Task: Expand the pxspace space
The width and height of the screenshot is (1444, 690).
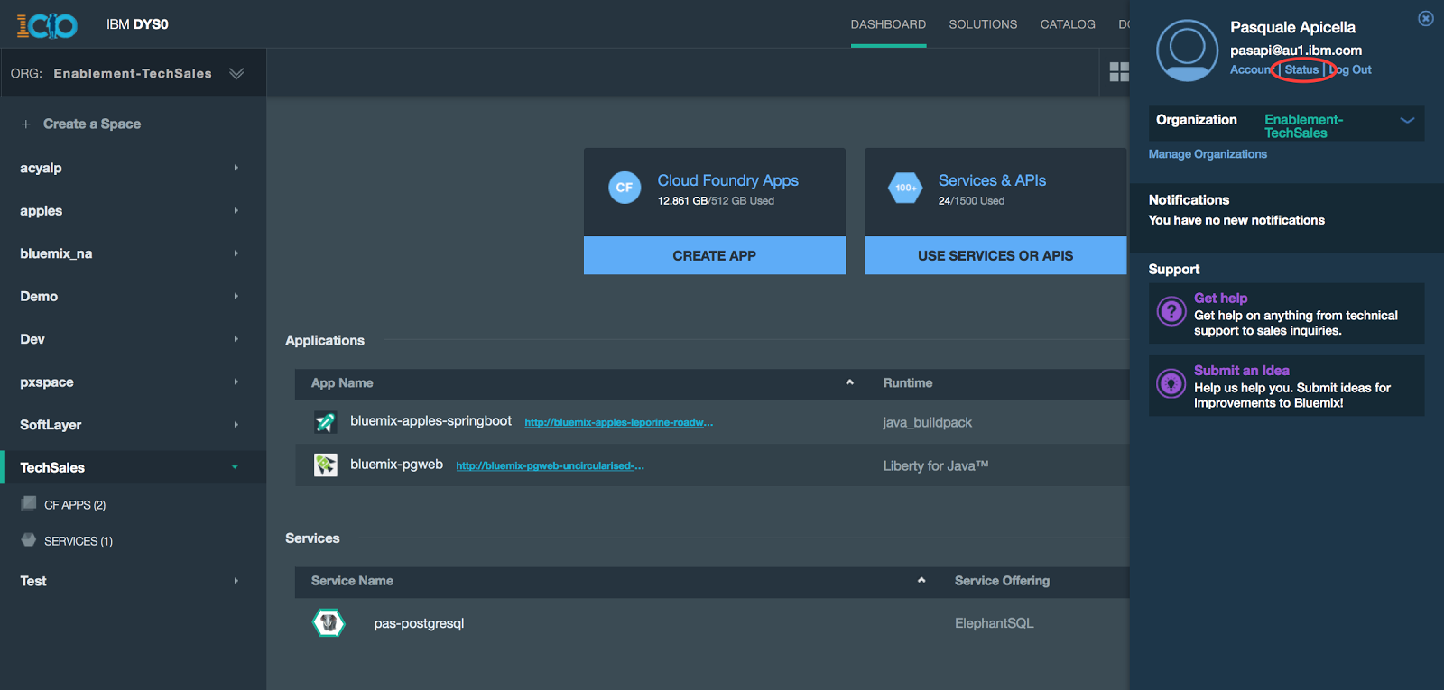Action: coord(236,382)
